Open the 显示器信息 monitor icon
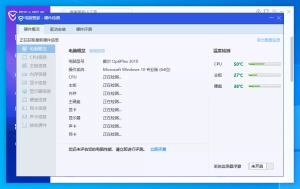This screenshot has height=189, width=300. 24,91
